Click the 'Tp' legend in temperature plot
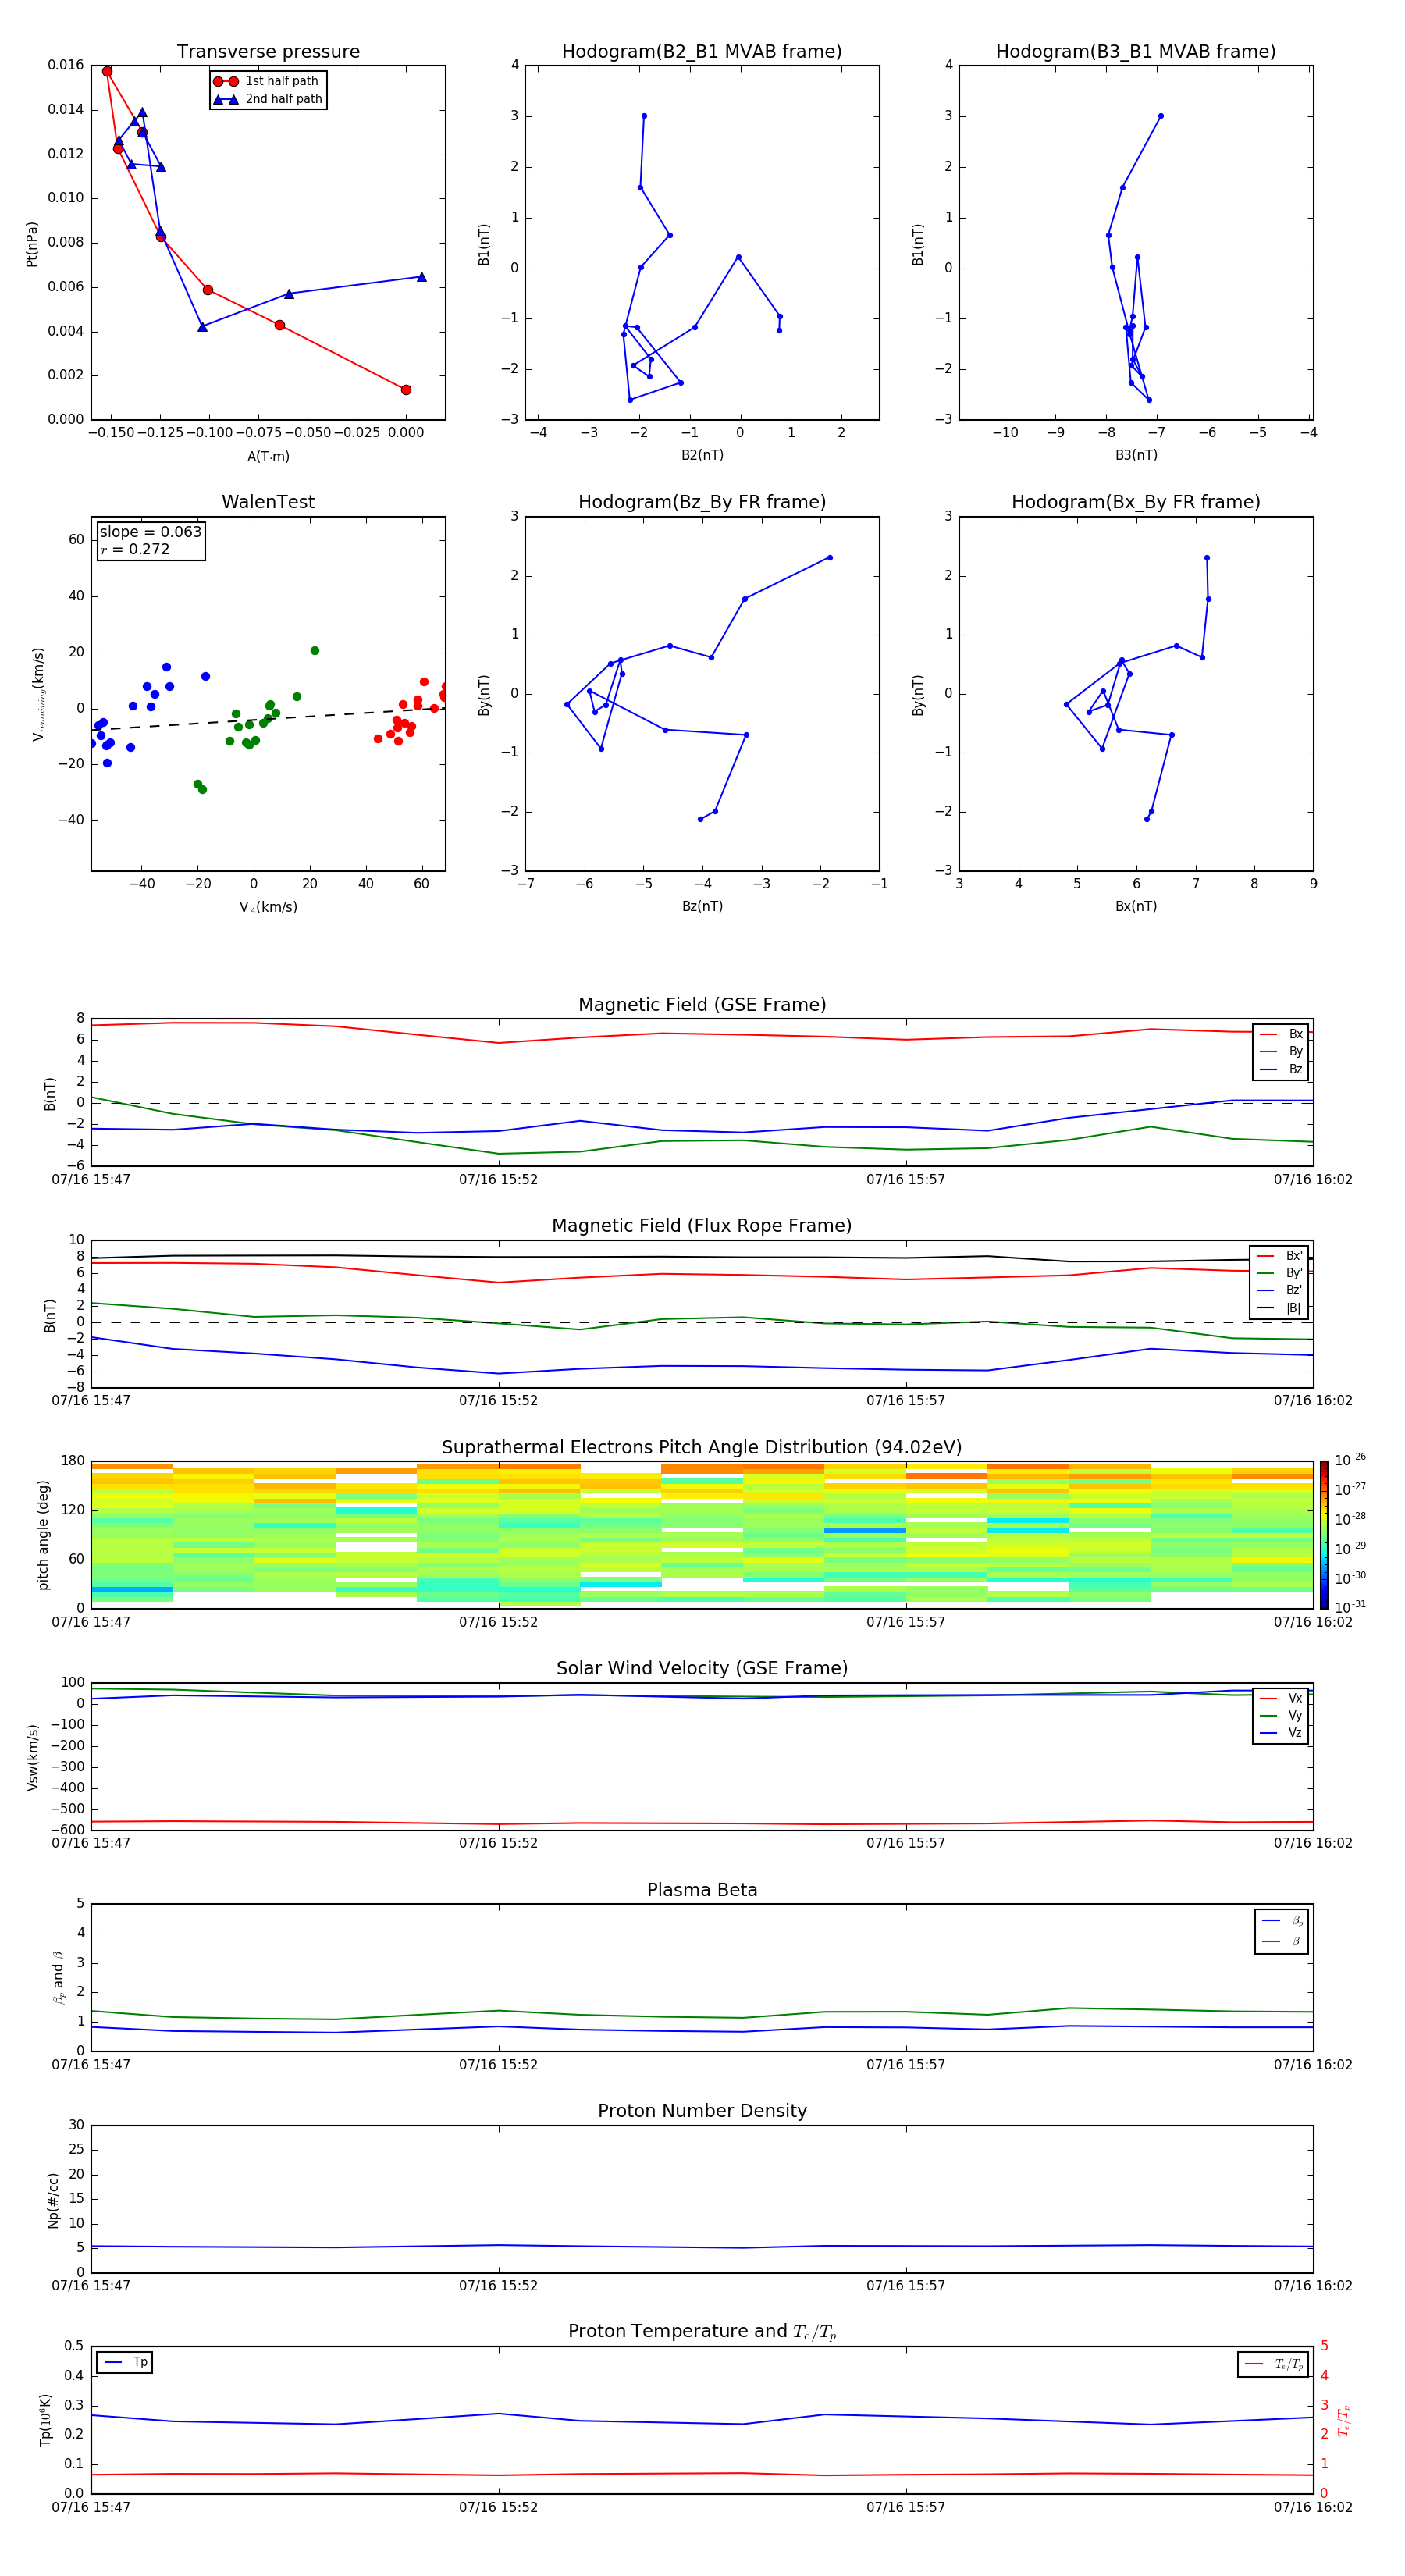Image resolution: width=1405 pixels, height=2576 pixels. [125, 2362]
